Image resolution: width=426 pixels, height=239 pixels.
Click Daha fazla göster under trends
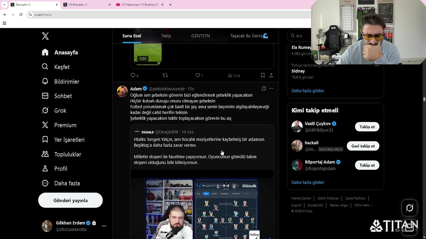click(x=308, y=91)
